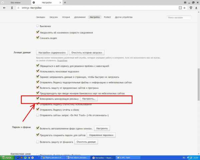
Task: Toggle 'Обращаться к веб-сервису для решения проблем'
Action: 37,66
